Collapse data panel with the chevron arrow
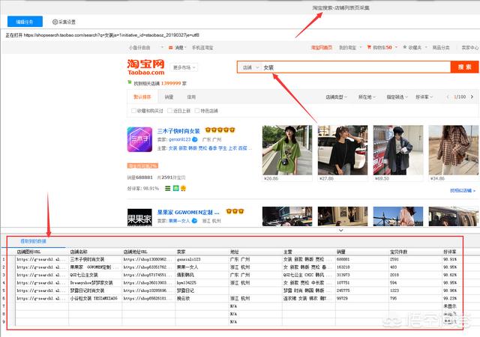 [341, 230]
